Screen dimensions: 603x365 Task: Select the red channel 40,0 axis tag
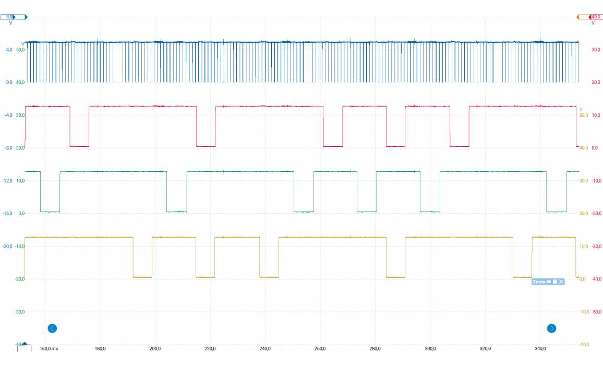[x=595, y=17]
